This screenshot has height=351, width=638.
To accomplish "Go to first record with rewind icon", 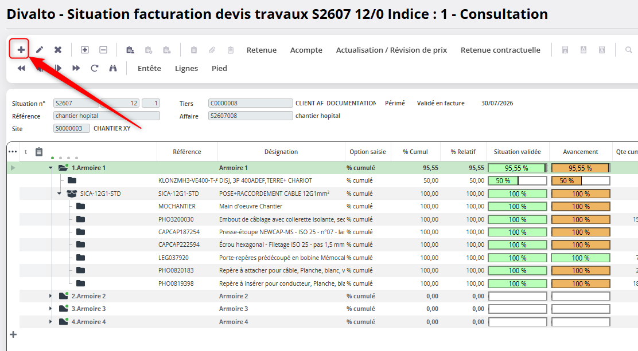I will [21, 68].
